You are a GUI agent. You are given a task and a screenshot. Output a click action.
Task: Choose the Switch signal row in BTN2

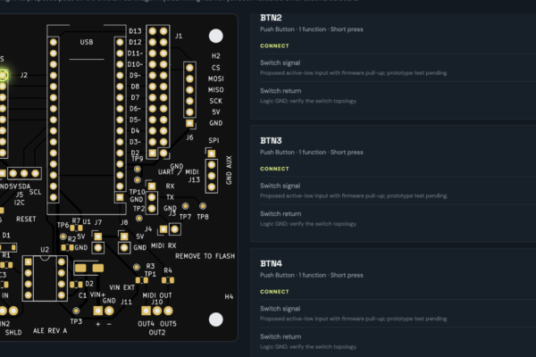click(397, 68)
